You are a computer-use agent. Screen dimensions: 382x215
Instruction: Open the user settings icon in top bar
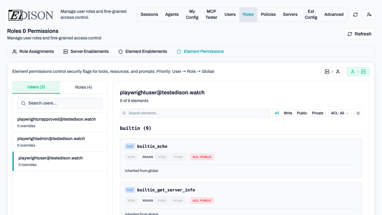click(x=369, y=14)
